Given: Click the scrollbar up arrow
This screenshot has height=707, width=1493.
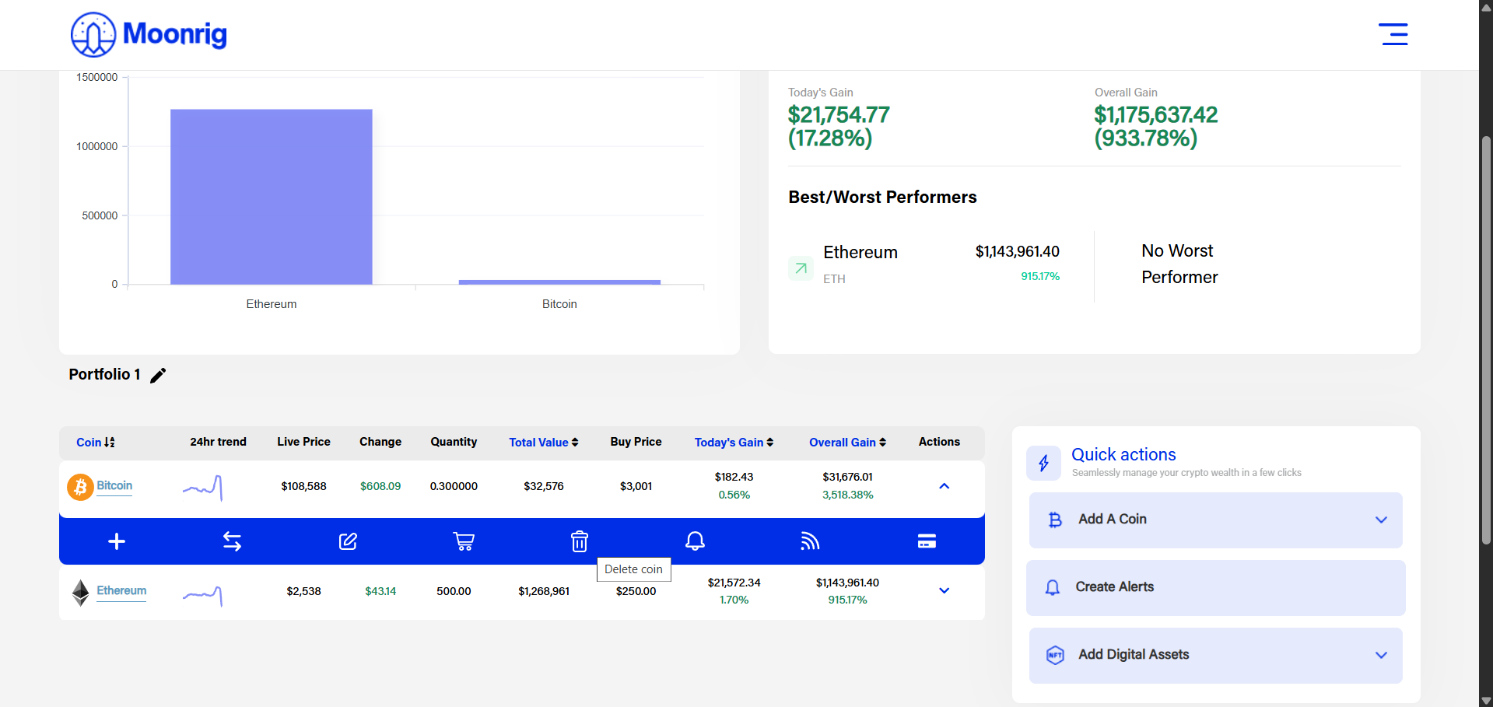Looking at the screenshot, I should [1486, 6].
